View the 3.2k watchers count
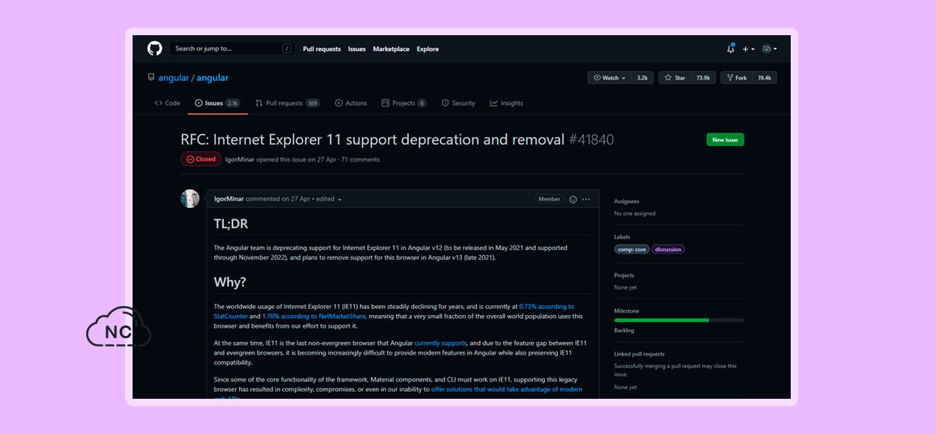 [642, 78]
